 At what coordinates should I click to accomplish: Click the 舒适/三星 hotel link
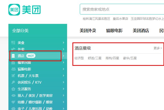[95, 58]
